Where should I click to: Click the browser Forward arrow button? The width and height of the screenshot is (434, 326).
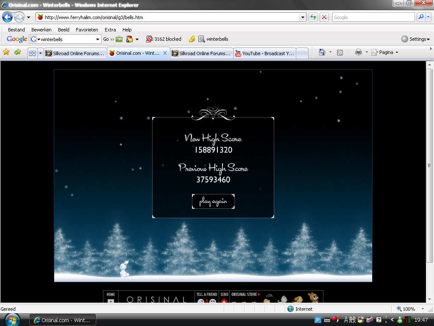(19, 17)
